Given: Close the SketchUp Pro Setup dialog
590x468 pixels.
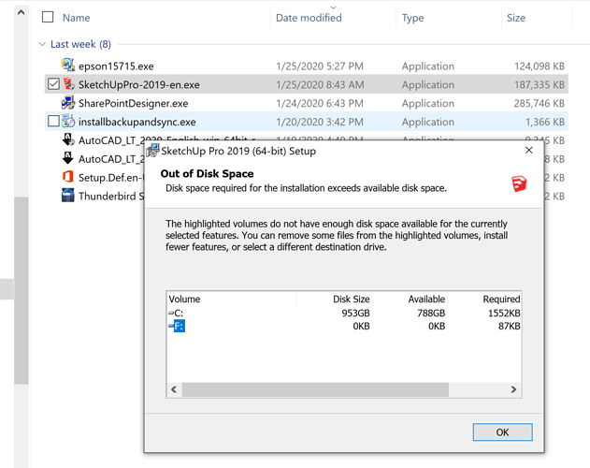Looking at the screenshot, I should pos(528,151).
